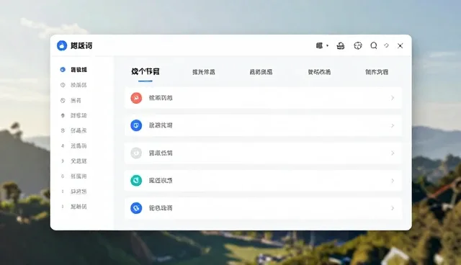Open the title bar dropdown with small arrow
Viewport: 461px width, 265px height.
(x=322, y=45)
